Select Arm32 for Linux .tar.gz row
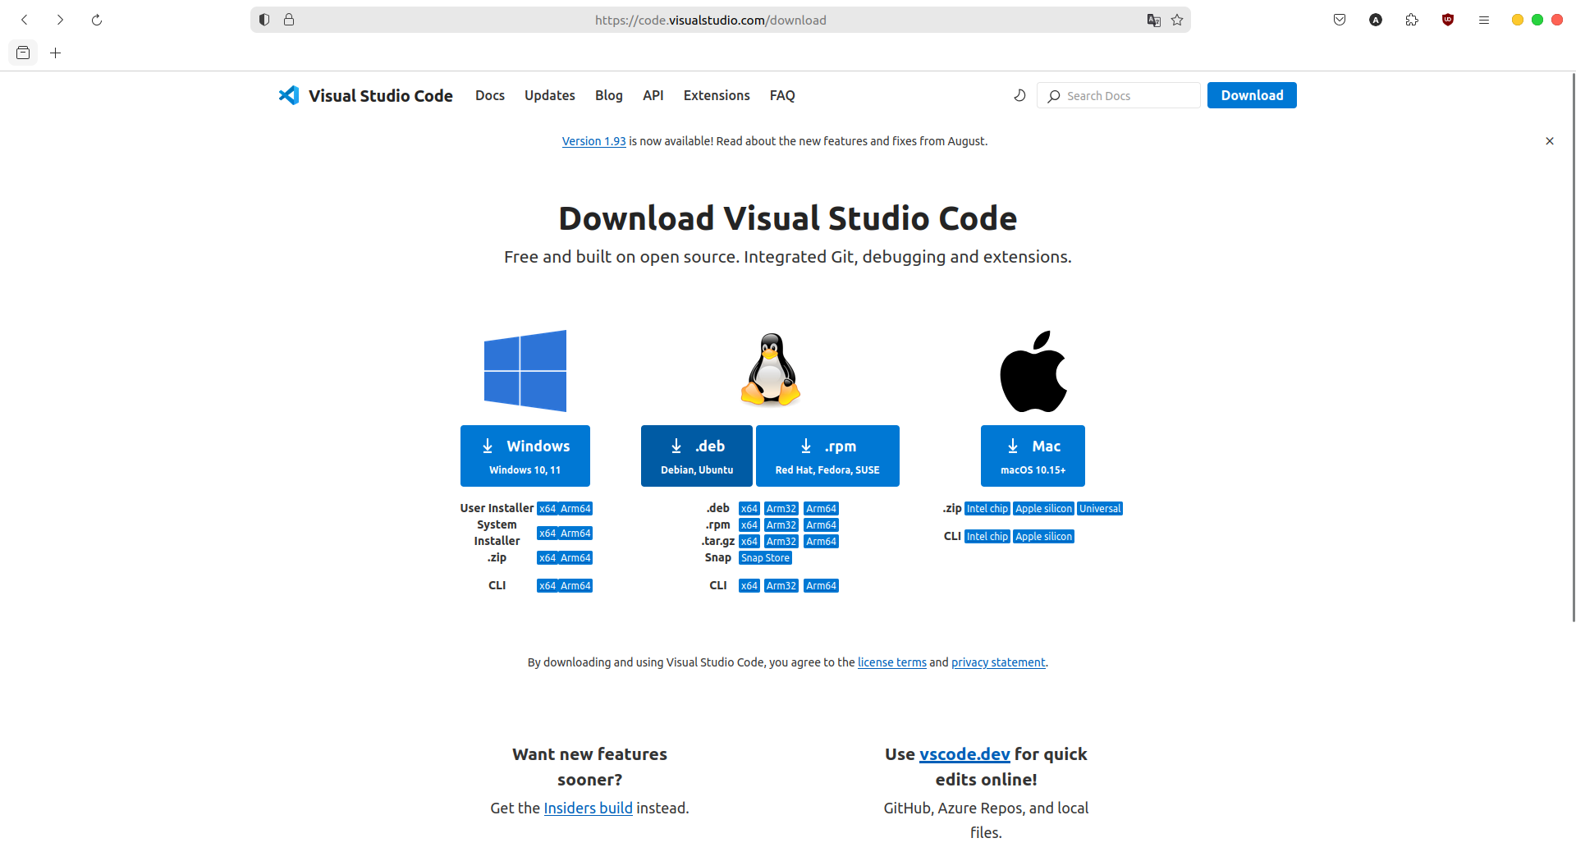This screenshot has height=861, width=1576. 781,542
